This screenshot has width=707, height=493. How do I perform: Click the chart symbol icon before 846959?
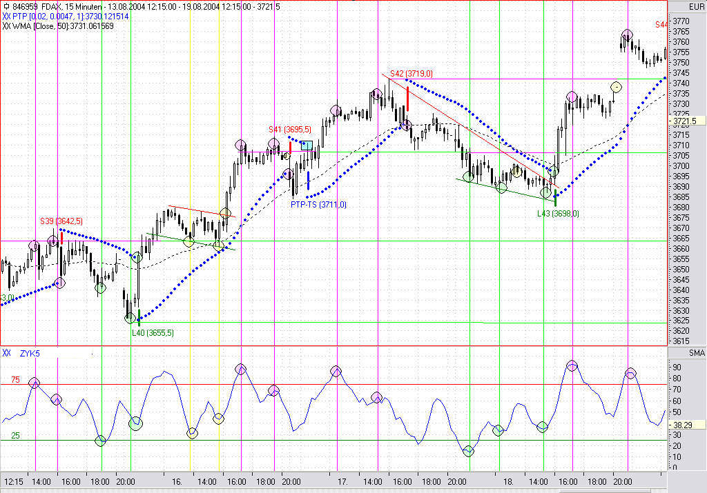(x=6, y=7)
